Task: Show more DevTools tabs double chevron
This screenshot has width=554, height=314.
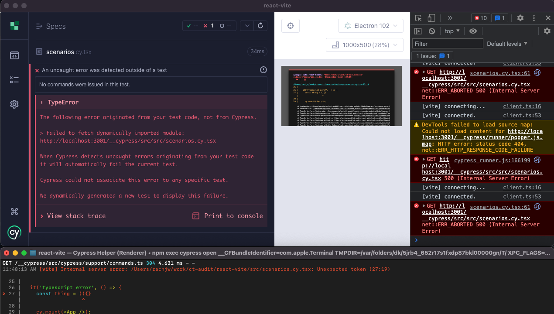Action: [450, 18]
